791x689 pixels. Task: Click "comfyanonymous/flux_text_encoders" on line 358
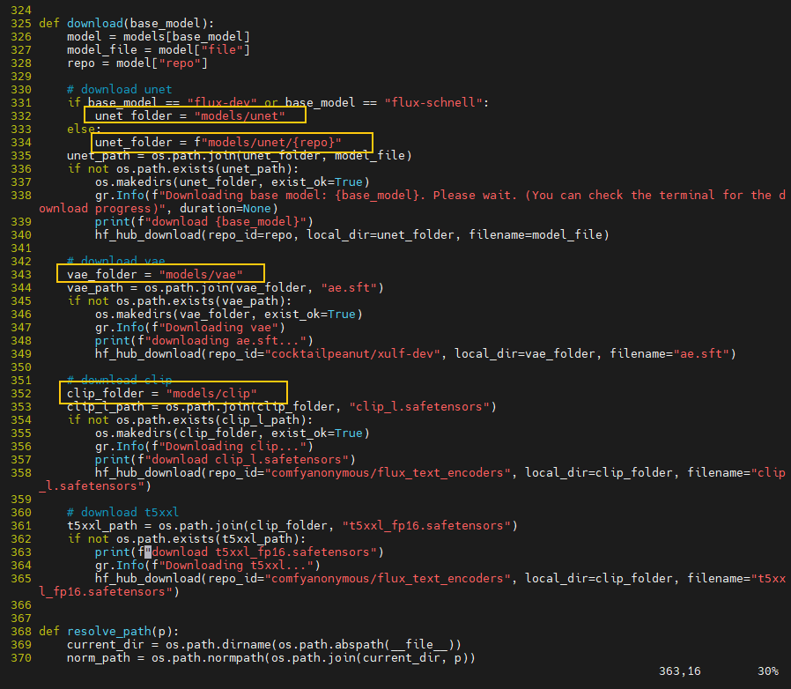pos(388,472)
